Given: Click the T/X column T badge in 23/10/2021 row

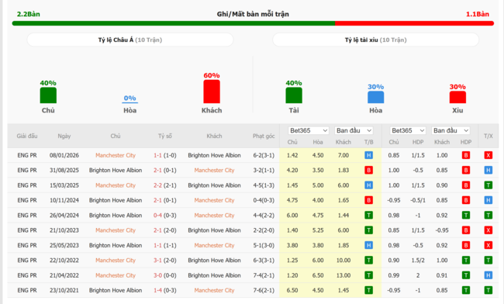Looking at the screenshot, I should tap(488, 290).
